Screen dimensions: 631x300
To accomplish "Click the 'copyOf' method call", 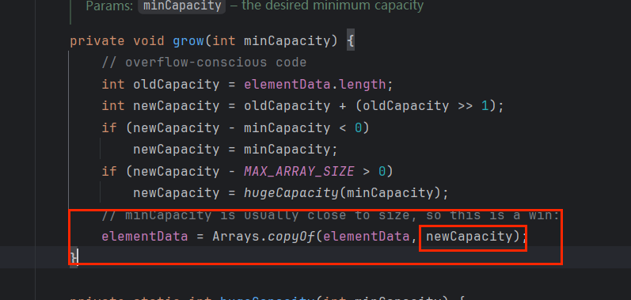I will (x=292, y=236).
